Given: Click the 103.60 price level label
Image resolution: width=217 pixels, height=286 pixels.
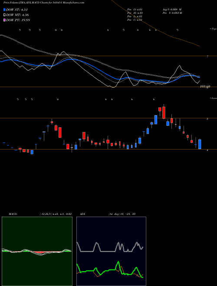Looking at the screenshot, I should click(205, 87).
